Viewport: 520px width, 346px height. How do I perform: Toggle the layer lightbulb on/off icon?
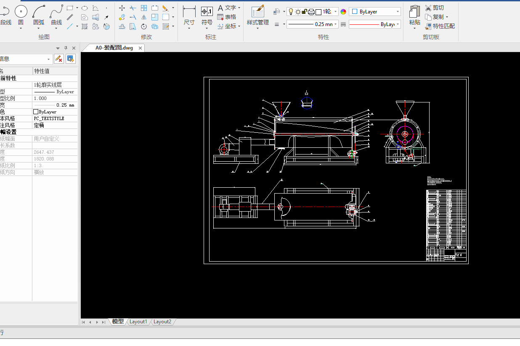coord(290,12)
